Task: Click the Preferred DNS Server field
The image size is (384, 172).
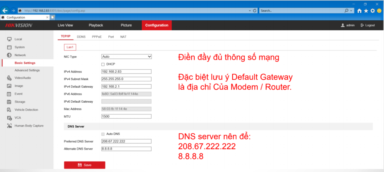Action: tap(126, 141)
